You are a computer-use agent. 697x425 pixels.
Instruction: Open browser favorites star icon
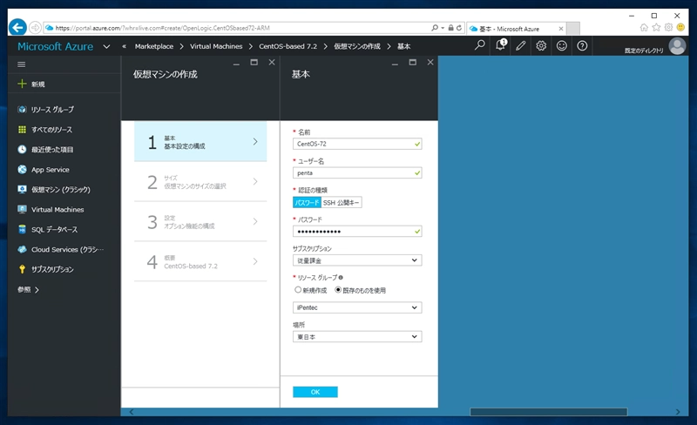pos(656,28)
